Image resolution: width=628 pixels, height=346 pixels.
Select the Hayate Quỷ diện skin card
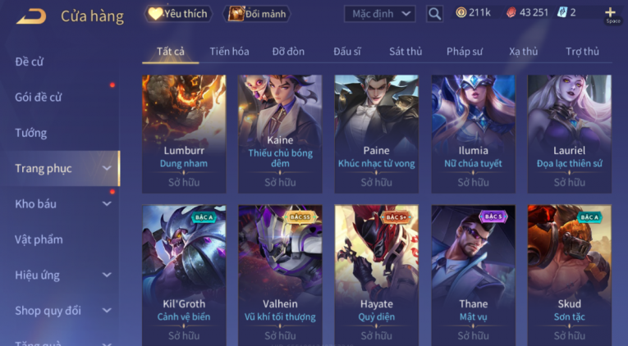point(377,275)
